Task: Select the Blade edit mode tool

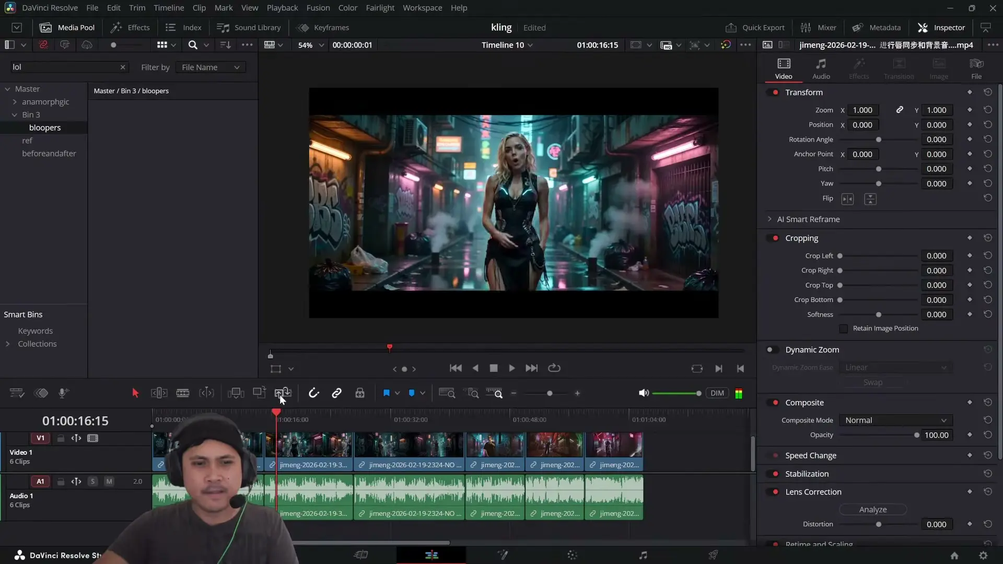Action: click(182, 393)
